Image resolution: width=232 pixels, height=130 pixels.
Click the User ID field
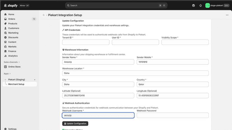135,42
